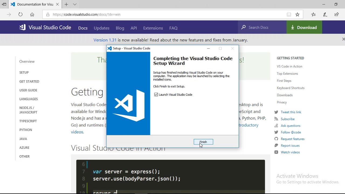The image size is (345, 194).
Task: Click Report issues link
Action: [290, 146]
